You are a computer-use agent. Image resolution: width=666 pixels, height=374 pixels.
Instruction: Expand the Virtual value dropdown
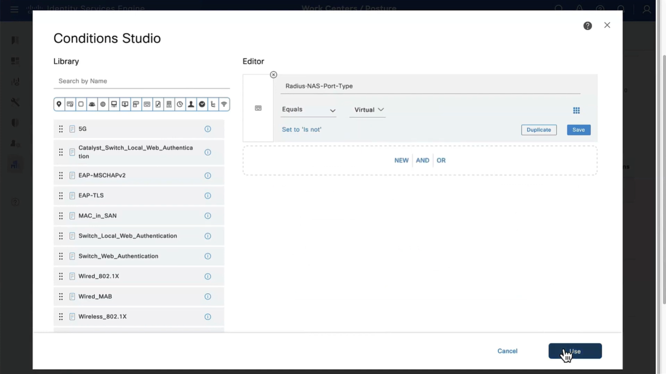pyautogui.click(x=368, y=110)
